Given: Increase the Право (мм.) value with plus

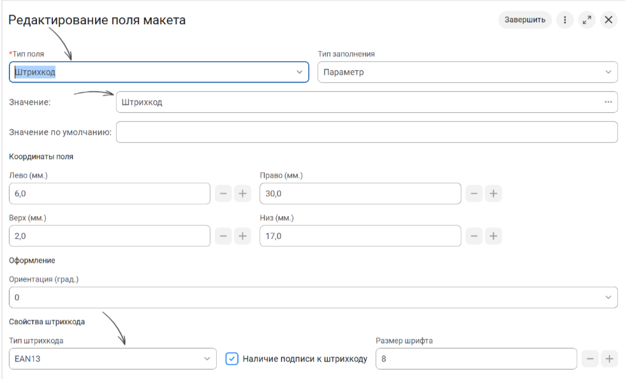Looking at the screenshot, I should click(493, 194).
